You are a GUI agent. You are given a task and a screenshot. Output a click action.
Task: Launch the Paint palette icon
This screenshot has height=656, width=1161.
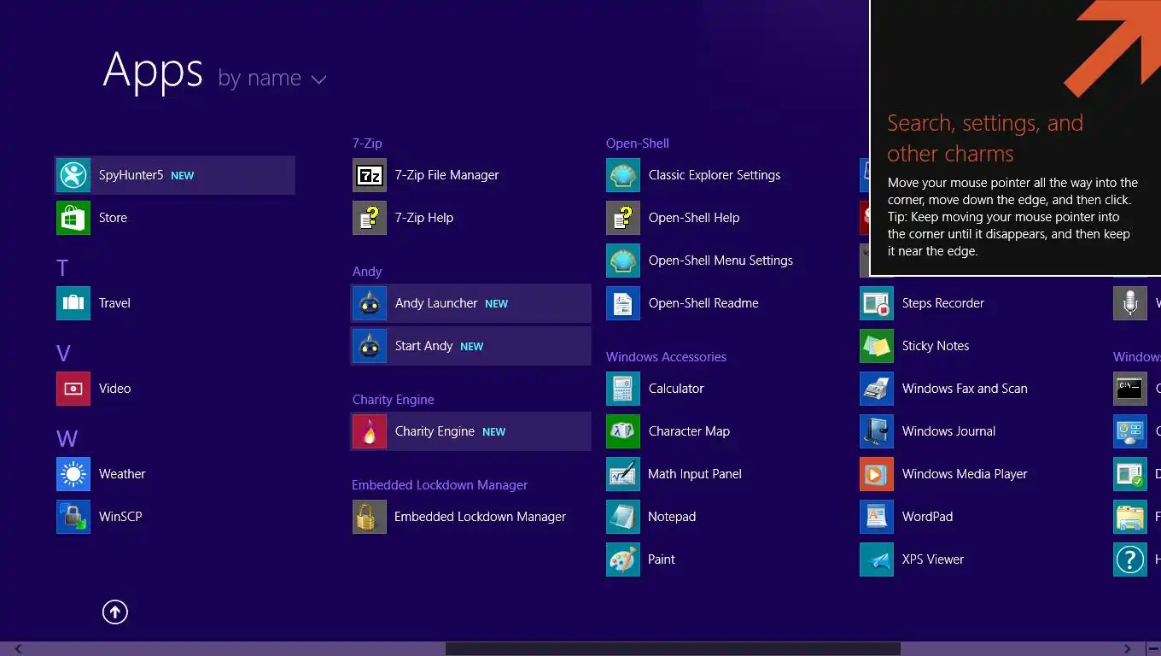click(623, 559)
